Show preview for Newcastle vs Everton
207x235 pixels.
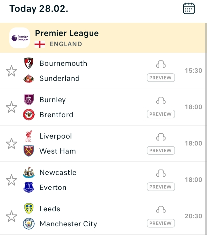click(161, 187)
